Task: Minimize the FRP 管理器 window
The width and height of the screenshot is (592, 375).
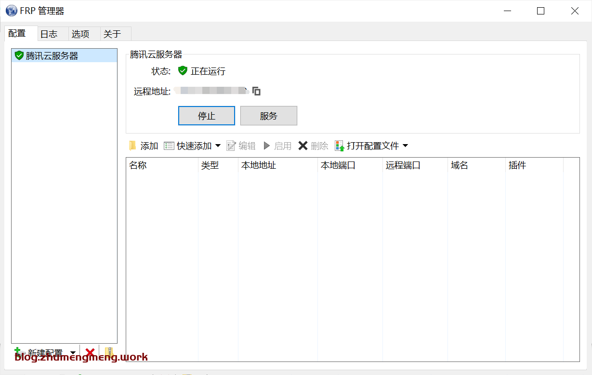Action: tap(507, 11)
